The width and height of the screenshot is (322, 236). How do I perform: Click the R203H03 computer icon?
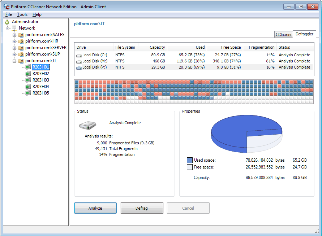click(x=28, y=80)
